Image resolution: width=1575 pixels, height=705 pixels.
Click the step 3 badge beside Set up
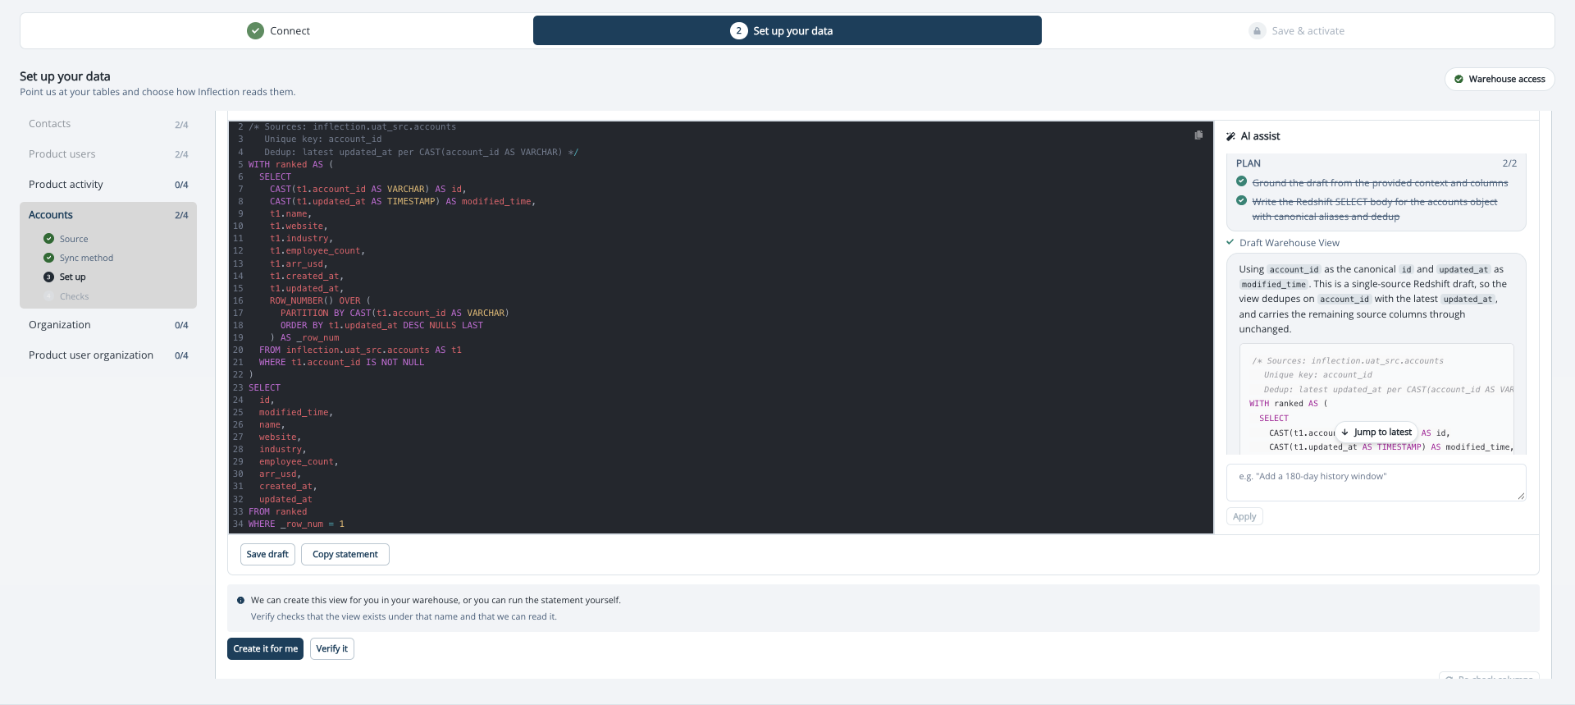[x=48, y=277]
